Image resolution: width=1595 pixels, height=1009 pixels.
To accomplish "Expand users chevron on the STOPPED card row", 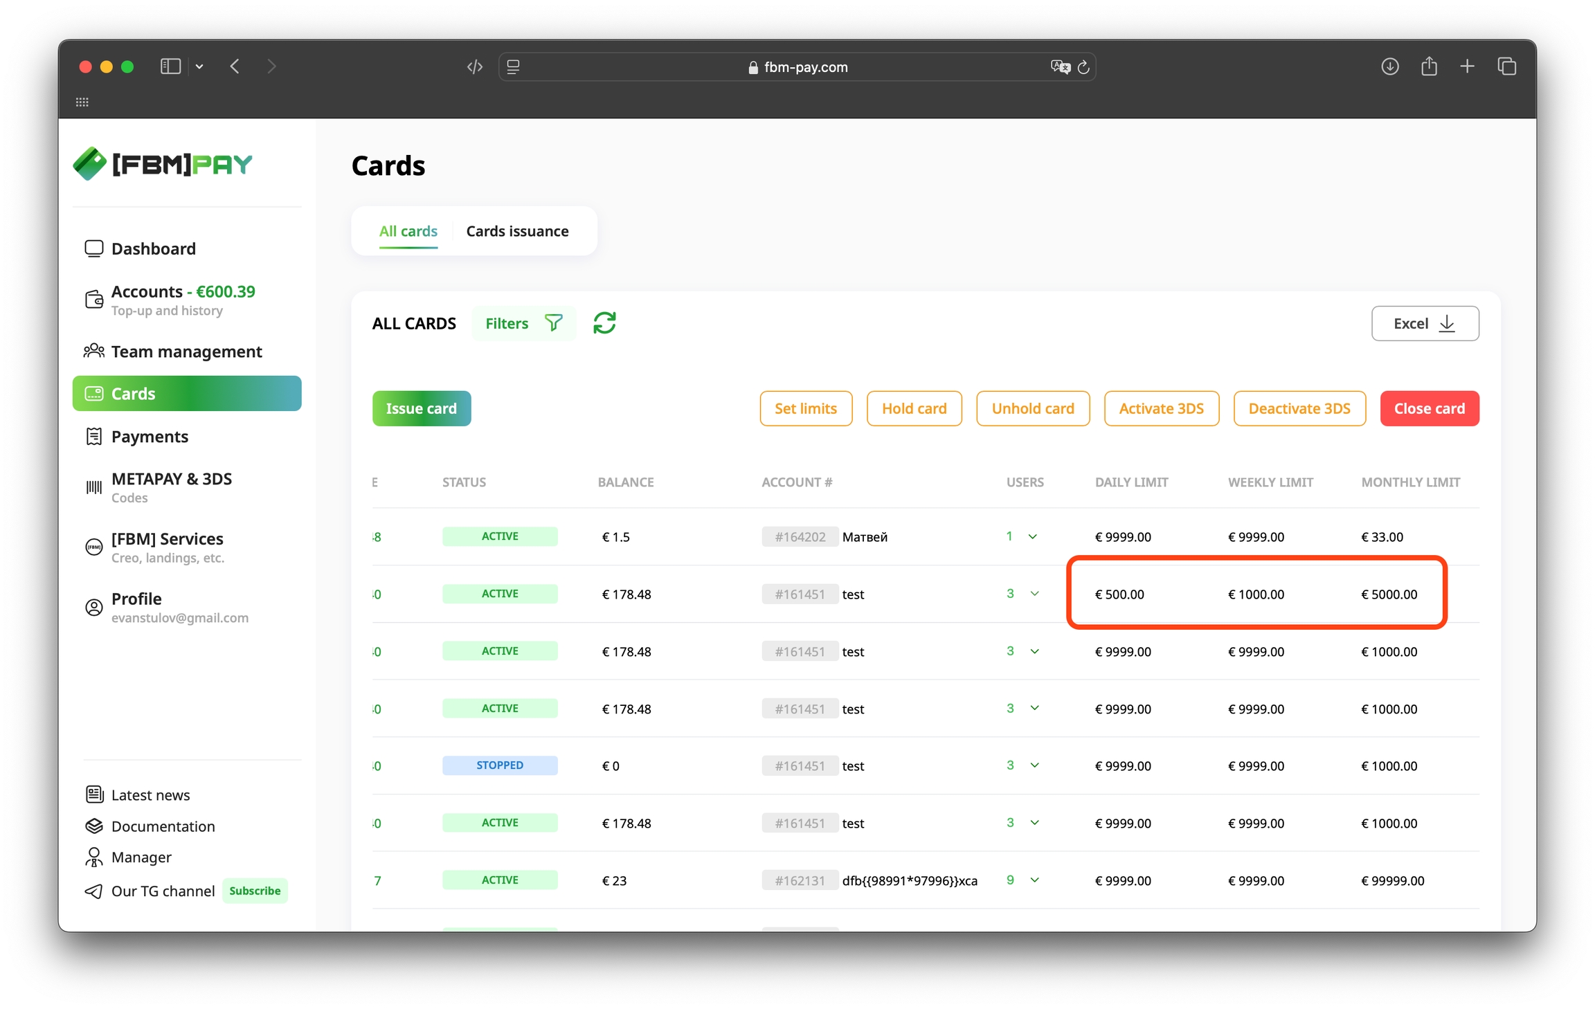I will tap(1034, 765).
